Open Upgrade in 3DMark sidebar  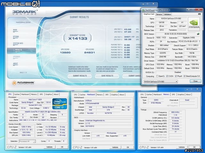(x=16, y=57)
